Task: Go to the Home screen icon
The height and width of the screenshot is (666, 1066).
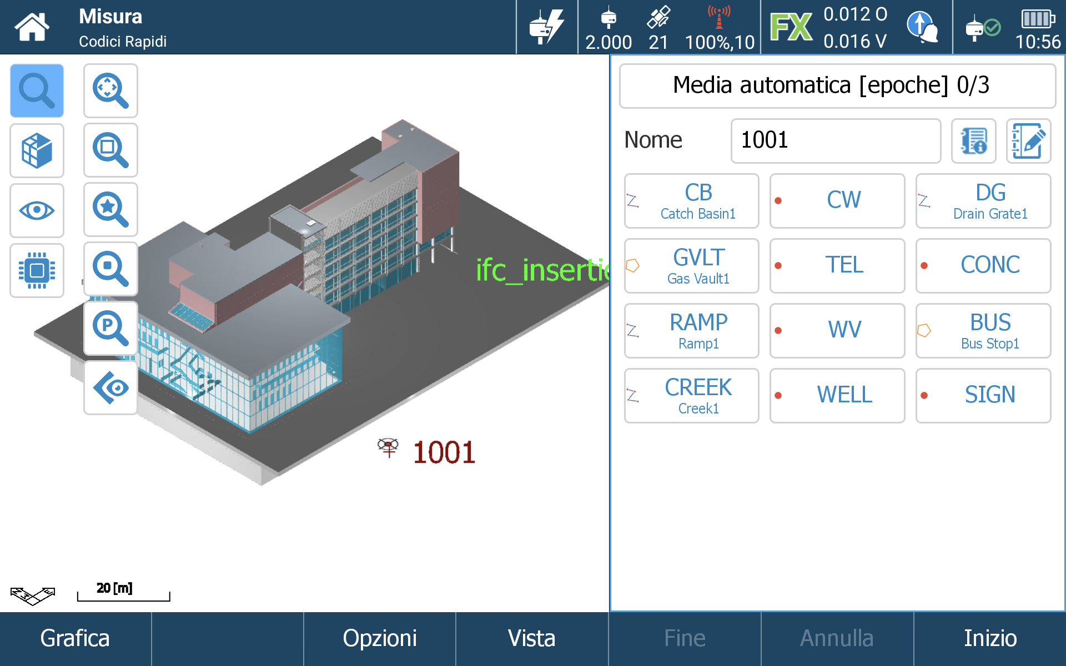Action: [32, 27]
